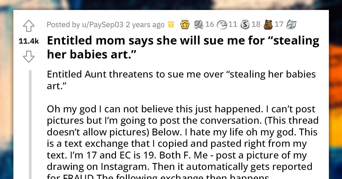The image size is (342, 179).
Task: Click the '18' Silver award count
Action: [256, 24]
